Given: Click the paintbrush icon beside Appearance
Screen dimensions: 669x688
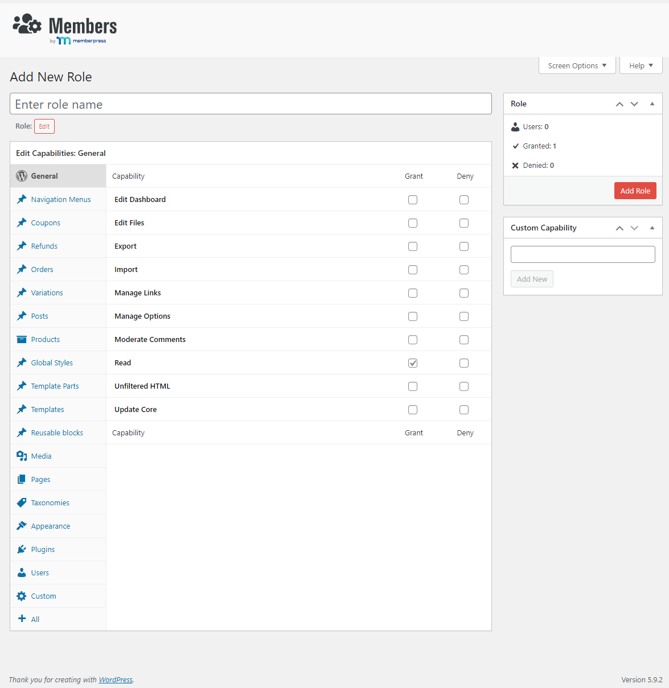Looking at the screenshot, I should pyautogui.click(x=22, y=526).
